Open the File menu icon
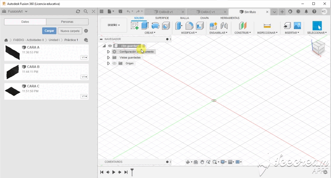The height and width of the screenshot is (178, 331). 111,11
